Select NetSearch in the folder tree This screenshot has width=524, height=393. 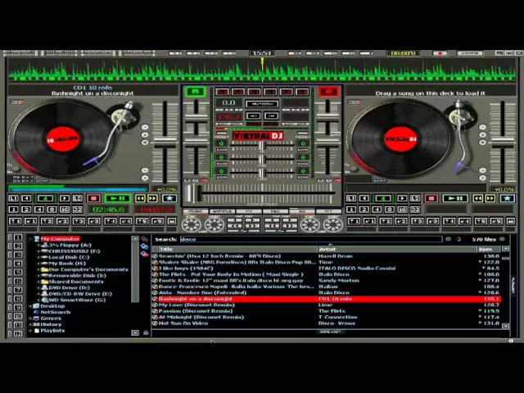(x=56, y=312)
